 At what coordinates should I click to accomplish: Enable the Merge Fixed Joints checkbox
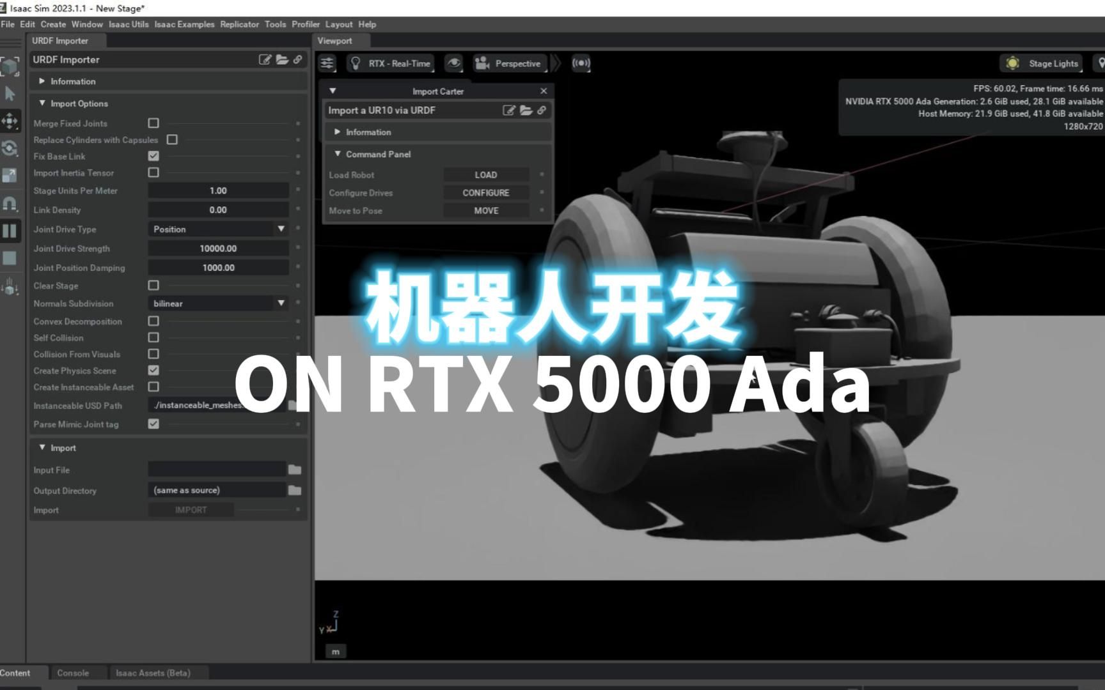click(x=153, y=123)
